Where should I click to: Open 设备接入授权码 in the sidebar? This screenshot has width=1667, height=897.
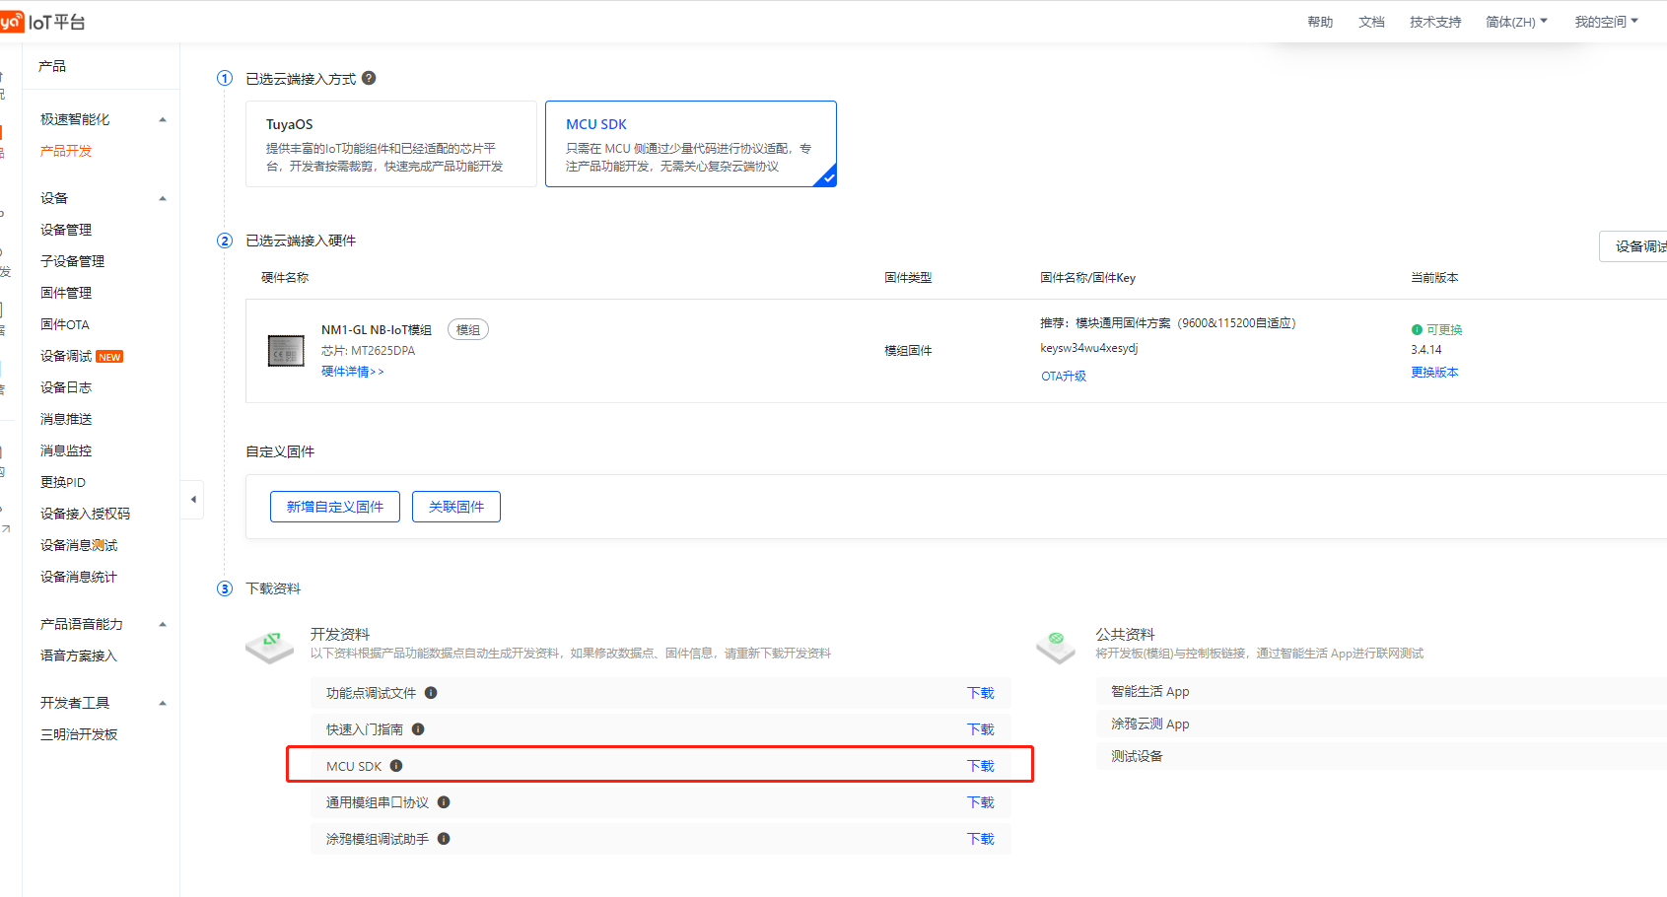(85, 514)
